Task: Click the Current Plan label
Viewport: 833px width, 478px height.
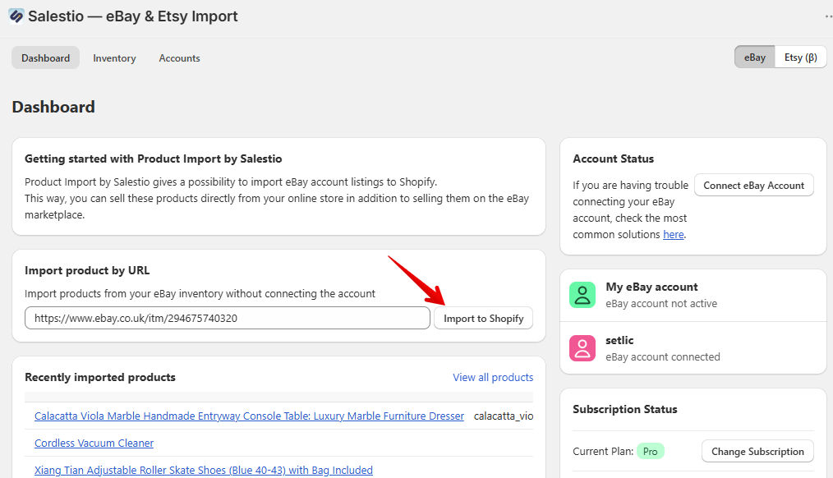Action: point(603,452)
